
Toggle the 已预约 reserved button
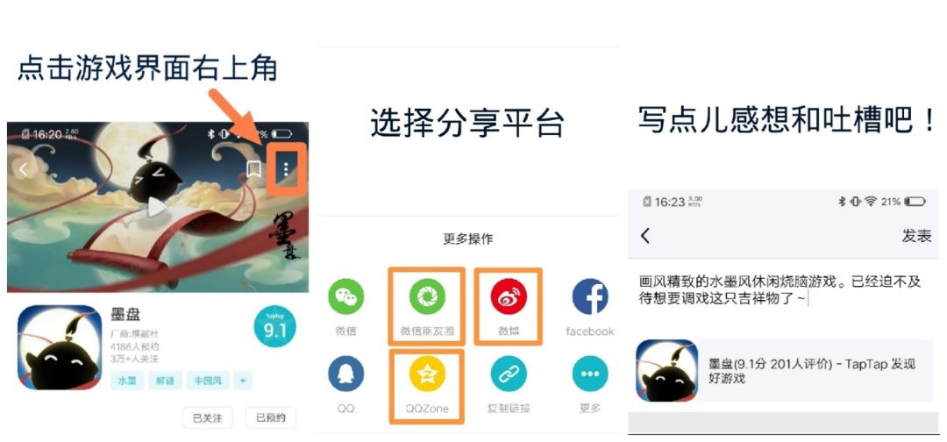[x=271, y=417]
